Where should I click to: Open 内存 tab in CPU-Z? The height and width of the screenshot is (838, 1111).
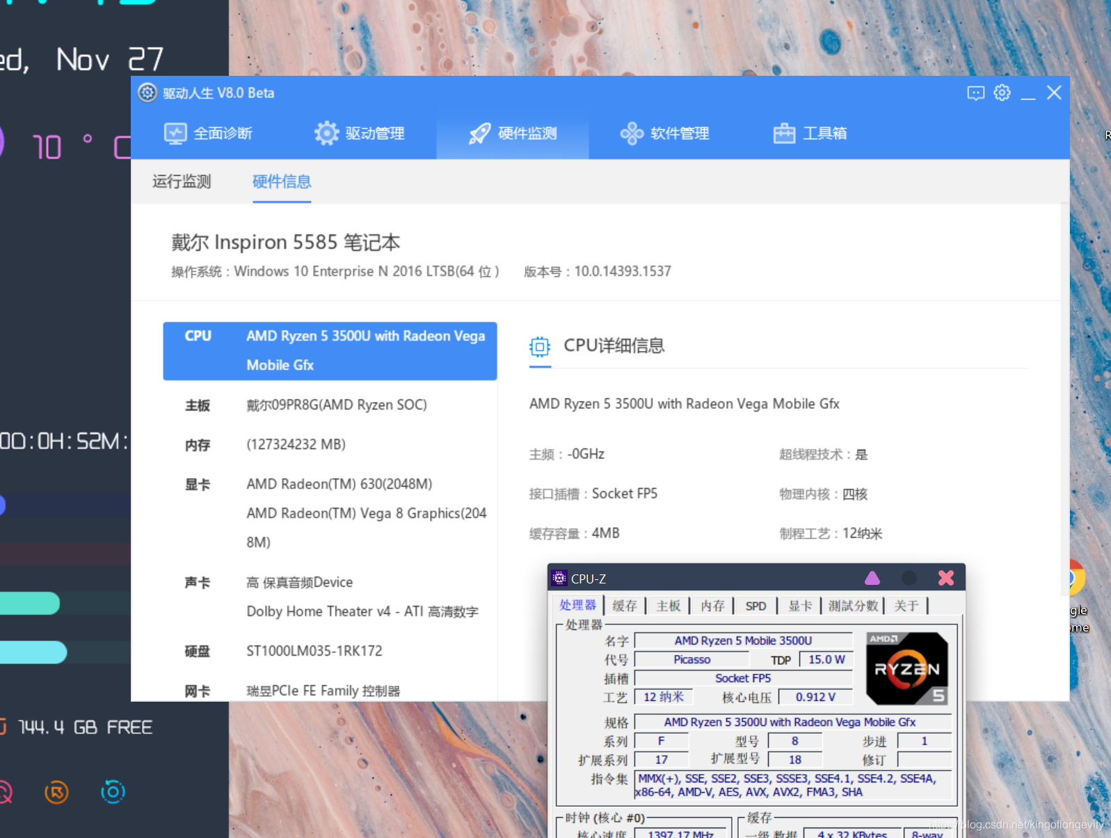pyautogui.click(x=712, y=606)
